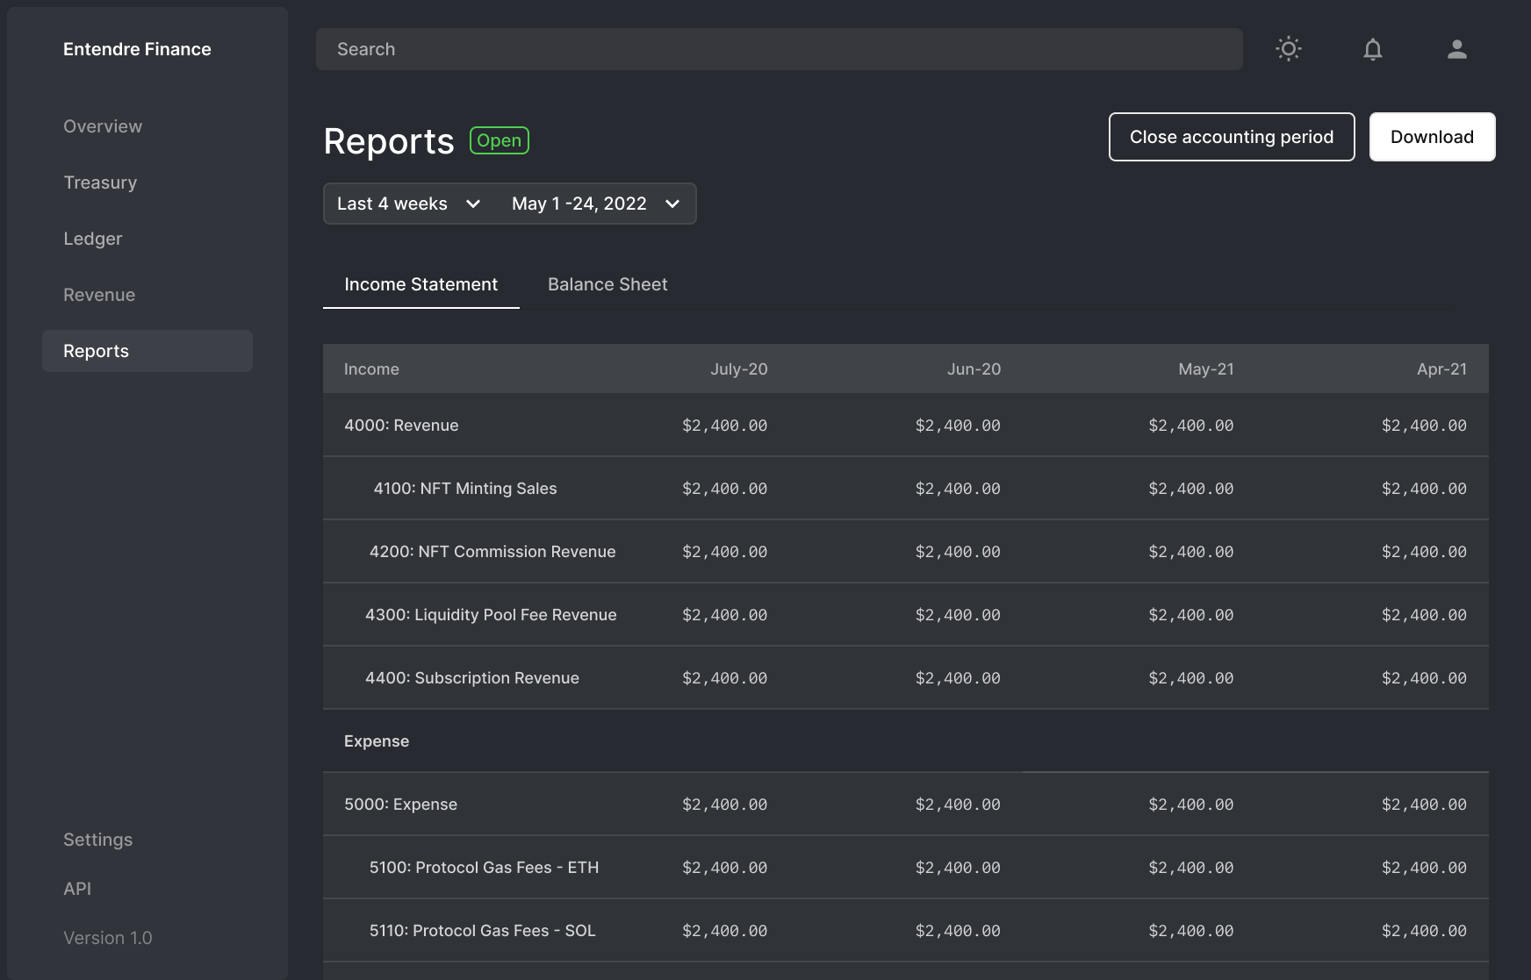Open the May 1-24, 2022 date dropdown
Viewport: 1531px width, 980px height.
coord(596,204)
